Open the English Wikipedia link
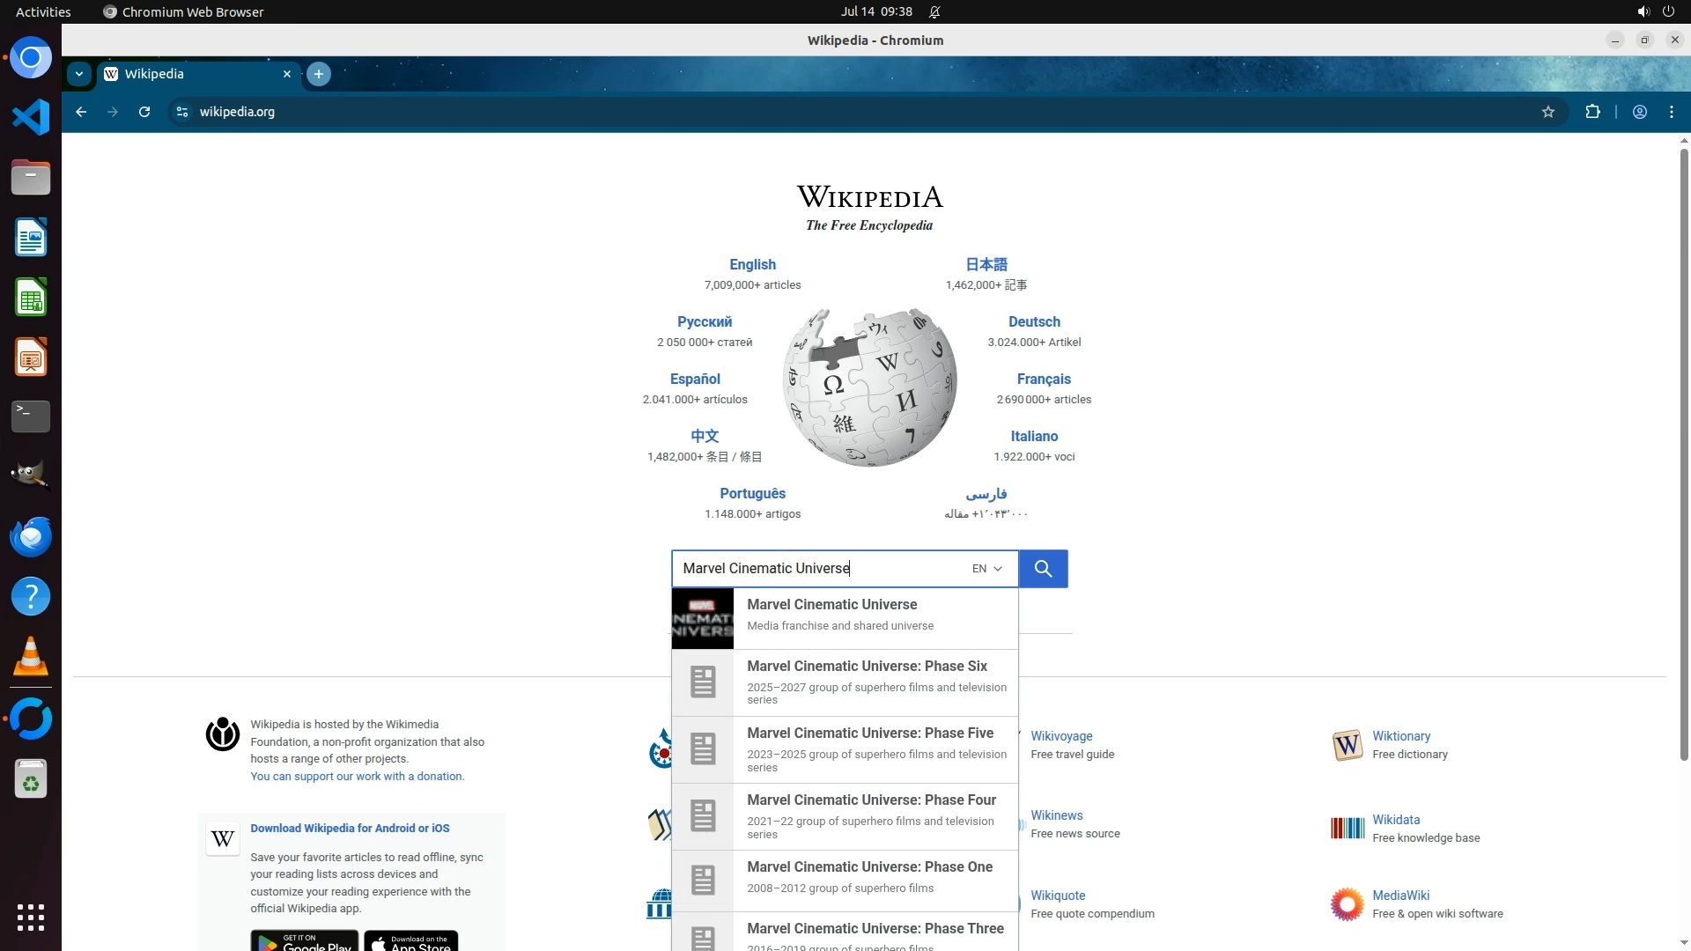Image resolution: width=1691 pixels, height=951 pixels. 752,265
